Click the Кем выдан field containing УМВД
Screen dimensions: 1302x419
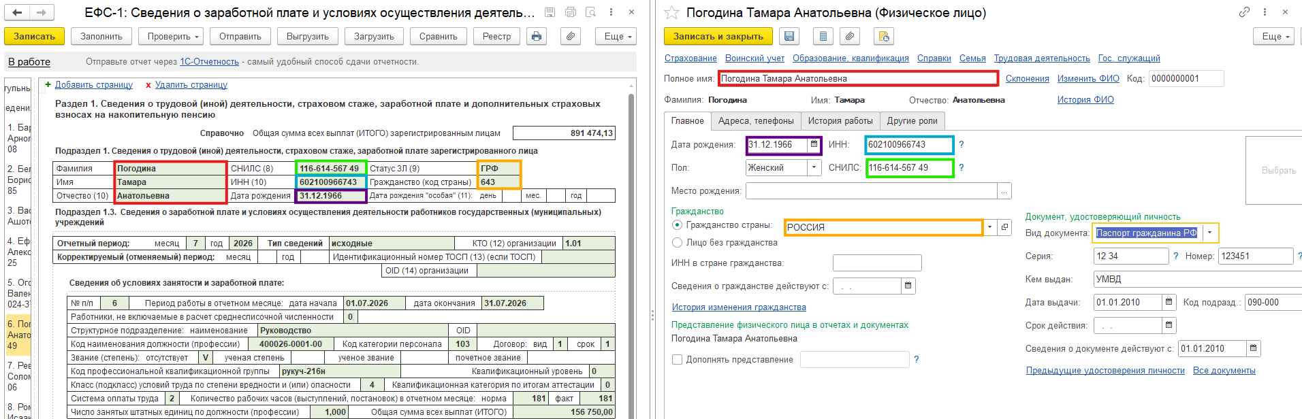(x=1197, y=280)
